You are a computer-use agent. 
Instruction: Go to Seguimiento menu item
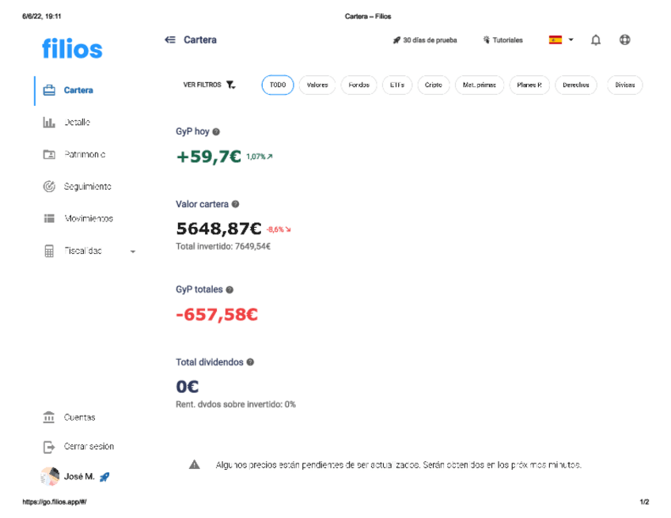[88, 187]
